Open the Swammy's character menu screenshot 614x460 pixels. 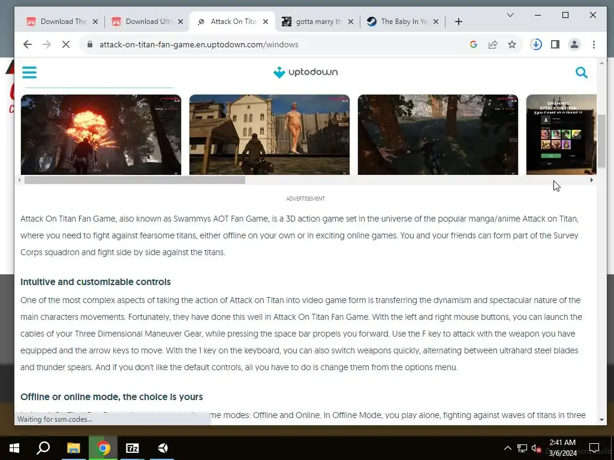[561, 135]
